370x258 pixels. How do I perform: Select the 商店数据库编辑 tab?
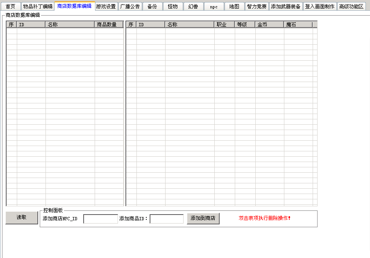point(75,6)
